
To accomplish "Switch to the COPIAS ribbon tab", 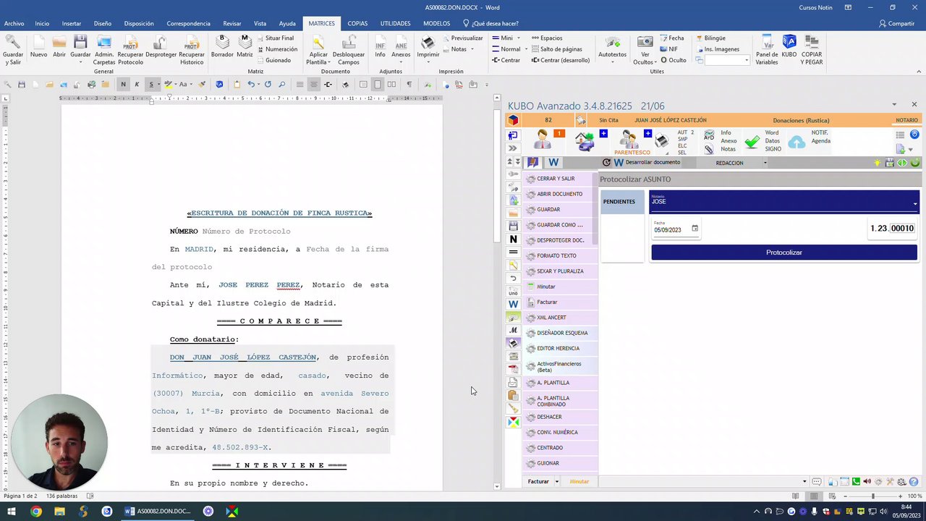I will click(357, 23).
